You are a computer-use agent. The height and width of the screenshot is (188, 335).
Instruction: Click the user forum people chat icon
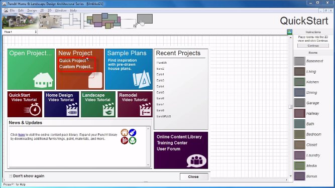(196, 160)
